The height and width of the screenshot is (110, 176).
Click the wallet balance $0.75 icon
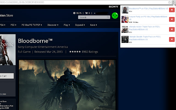[75, 13]
